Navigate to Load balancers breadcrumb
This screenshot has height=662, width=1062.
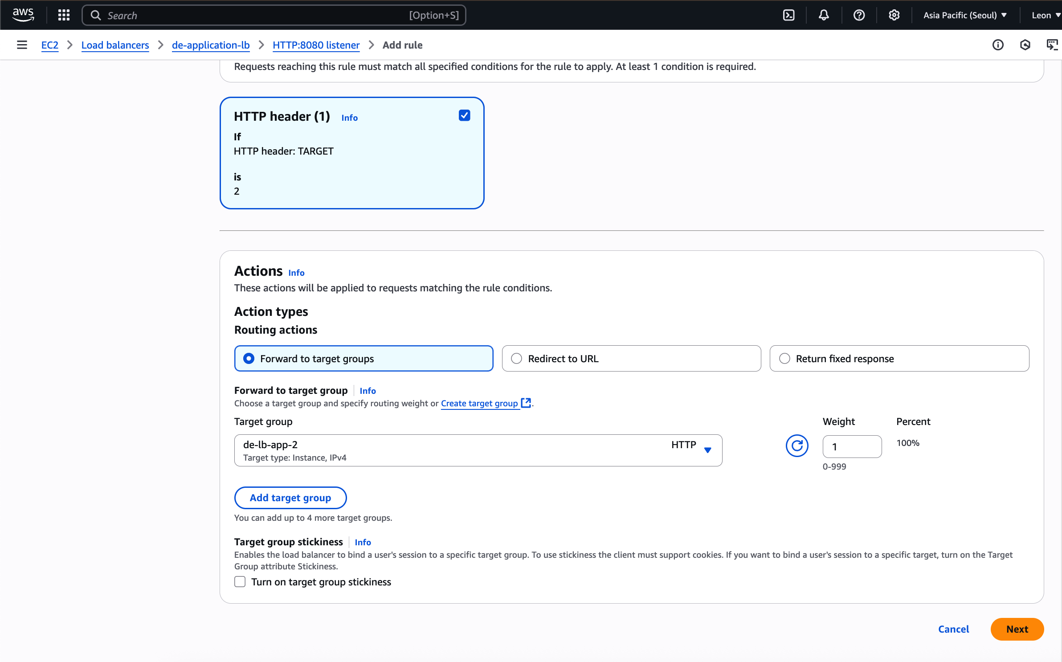115,45
